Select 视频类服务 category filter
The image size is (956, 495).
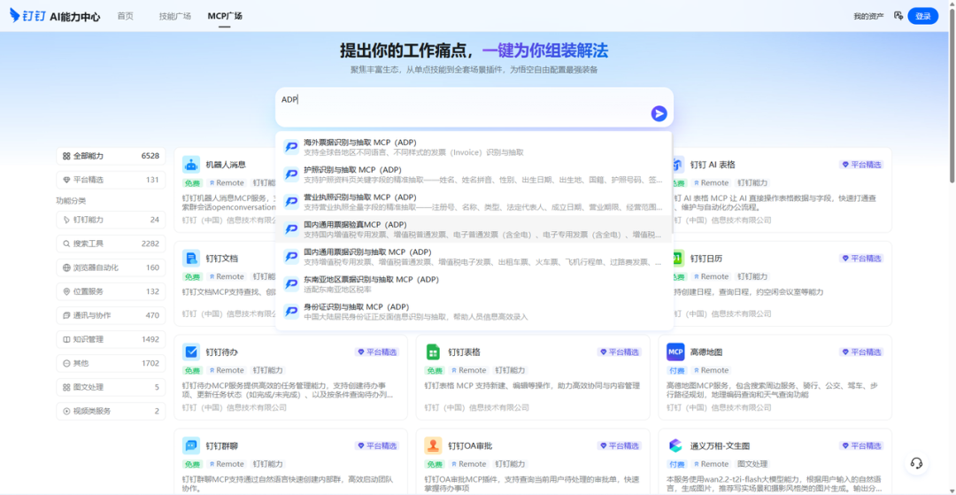click(111, 411)
